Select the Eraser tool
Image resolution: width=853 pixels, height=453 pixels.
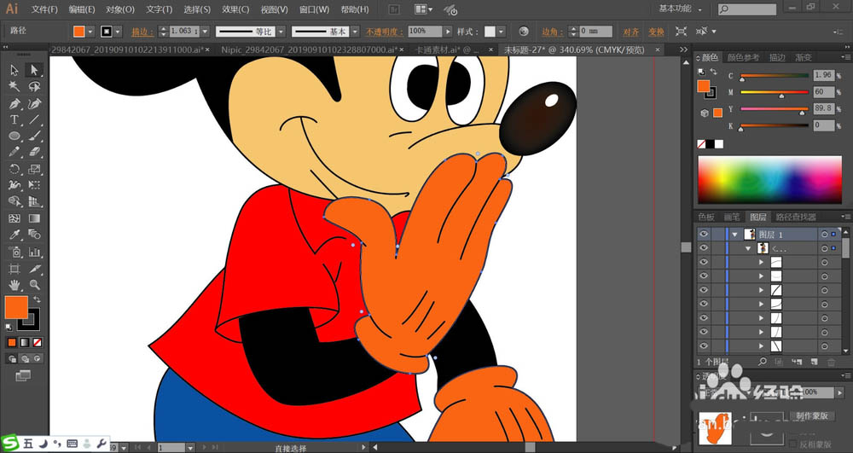34,152
